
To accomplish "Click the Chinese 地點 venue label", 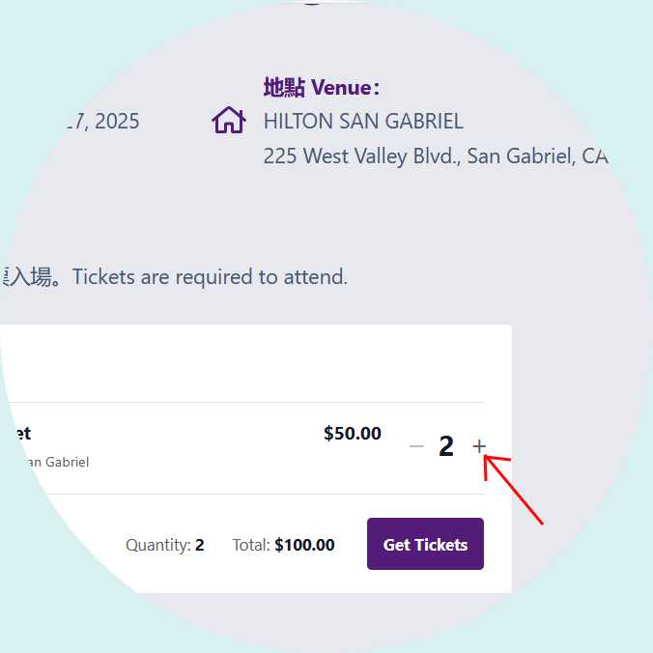I will (x=284, y=88).
